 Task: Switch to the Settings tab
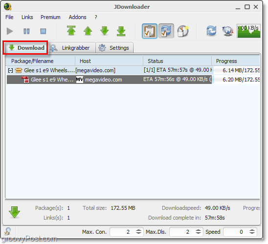pos(114,48)
